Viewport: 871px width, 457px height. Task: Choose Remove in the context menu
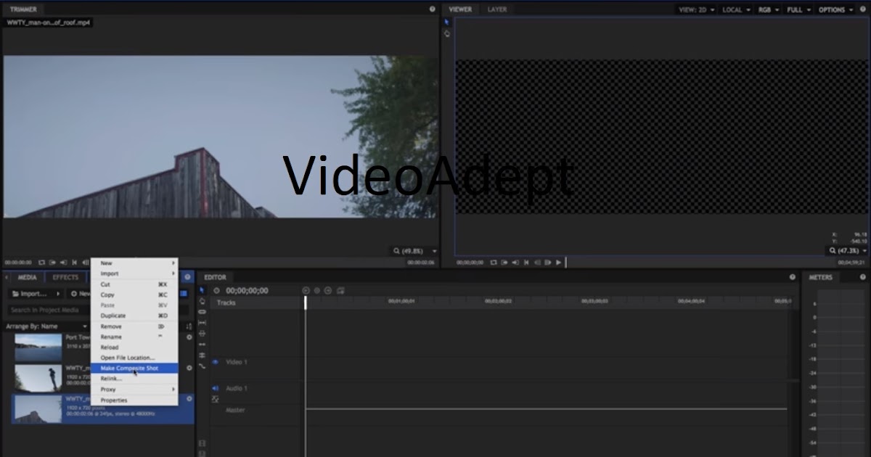[x=134, y=326]
